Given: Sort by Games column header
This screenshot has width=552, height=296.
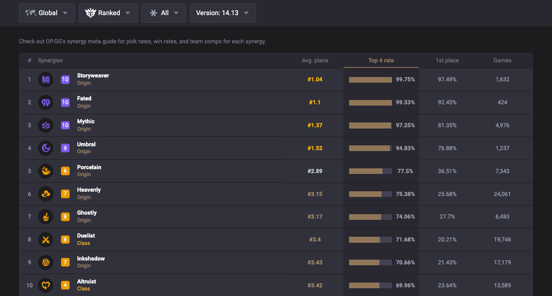Looking at the screenshot, I should 502,61.
